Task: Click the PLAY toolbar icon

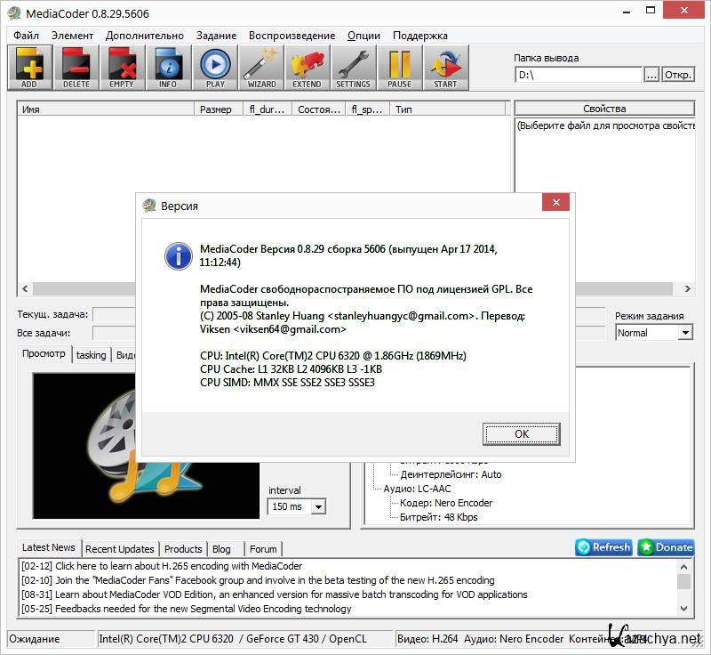Action: tap(215, 68)
